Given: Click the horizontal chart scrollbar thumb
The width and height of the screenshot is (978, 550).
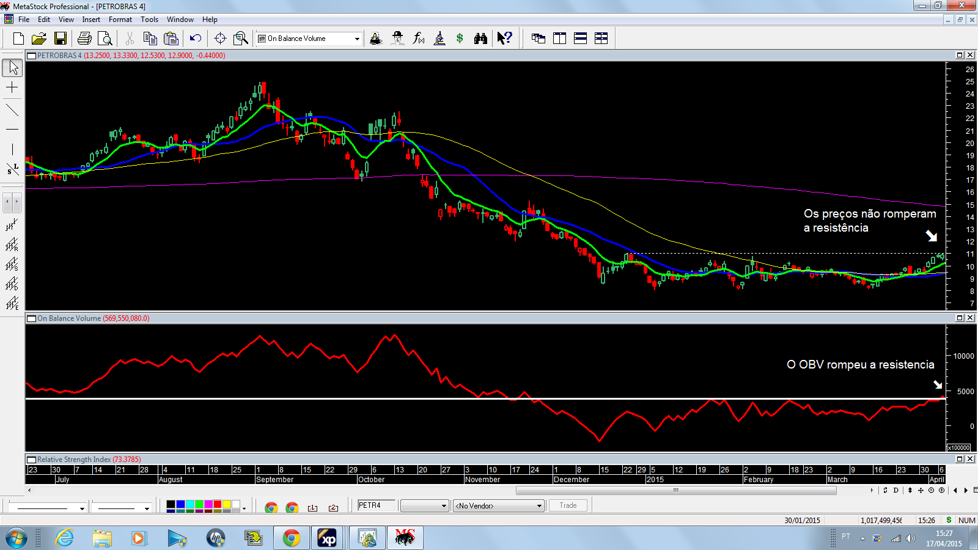Looking at the screenshot, I should (x=676, y=490).
